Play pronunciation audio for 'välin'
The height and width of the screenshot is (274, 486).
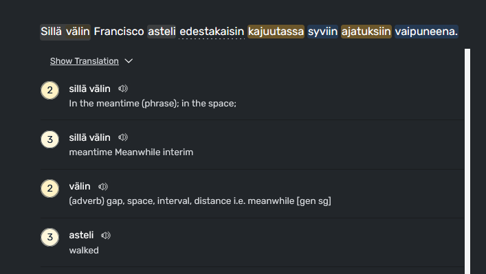(103, 187)
